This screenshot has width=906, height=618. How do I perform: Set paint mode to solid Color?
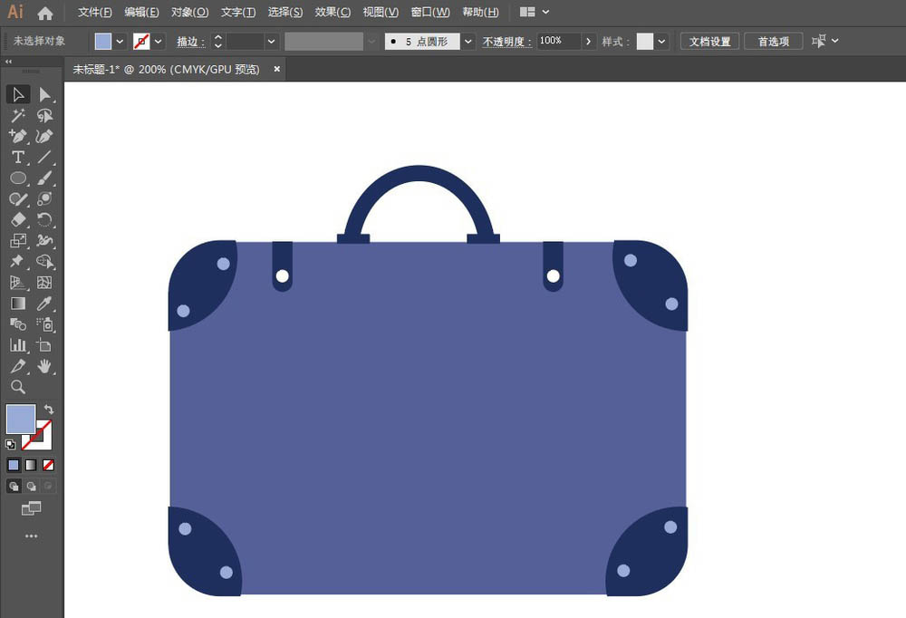point(14,465)
